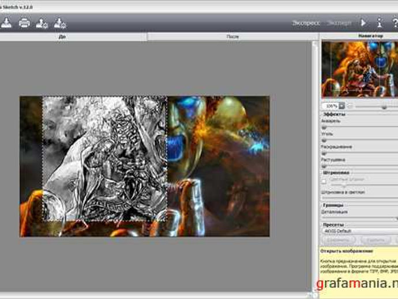The height and width of the screenshot is (299, 398).
Task: Click the Штриховка в светлом slider
Action: coord(360,197)
